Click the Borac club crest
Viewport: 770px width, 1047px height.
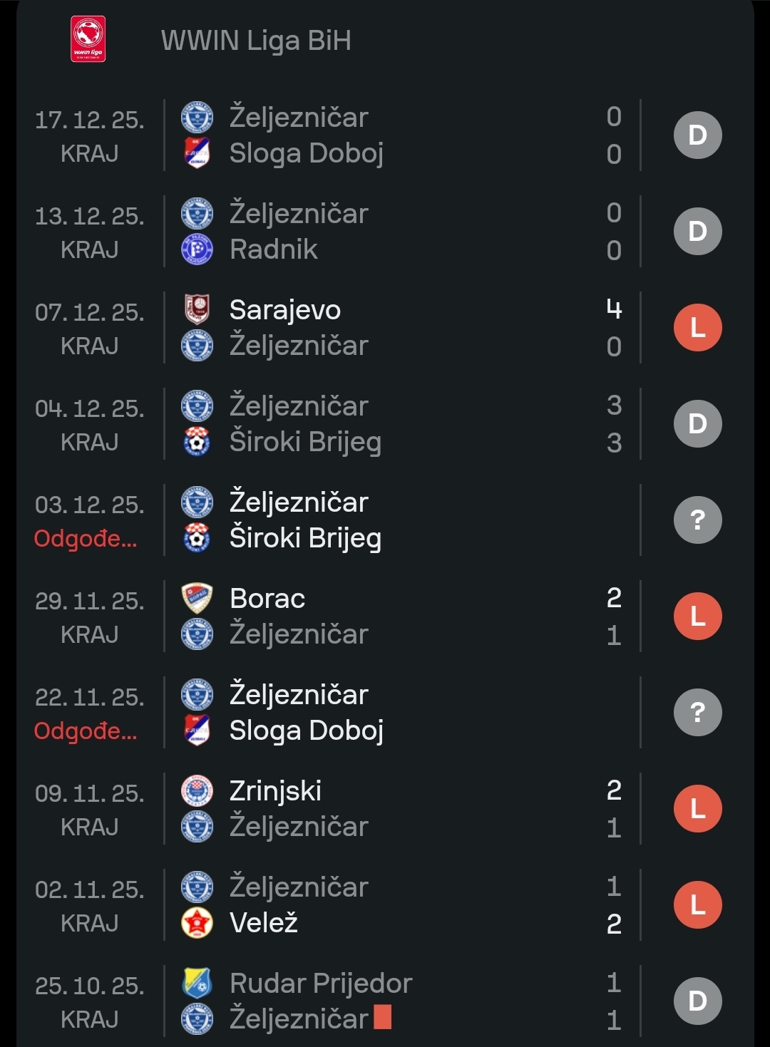tap(197, 598)
